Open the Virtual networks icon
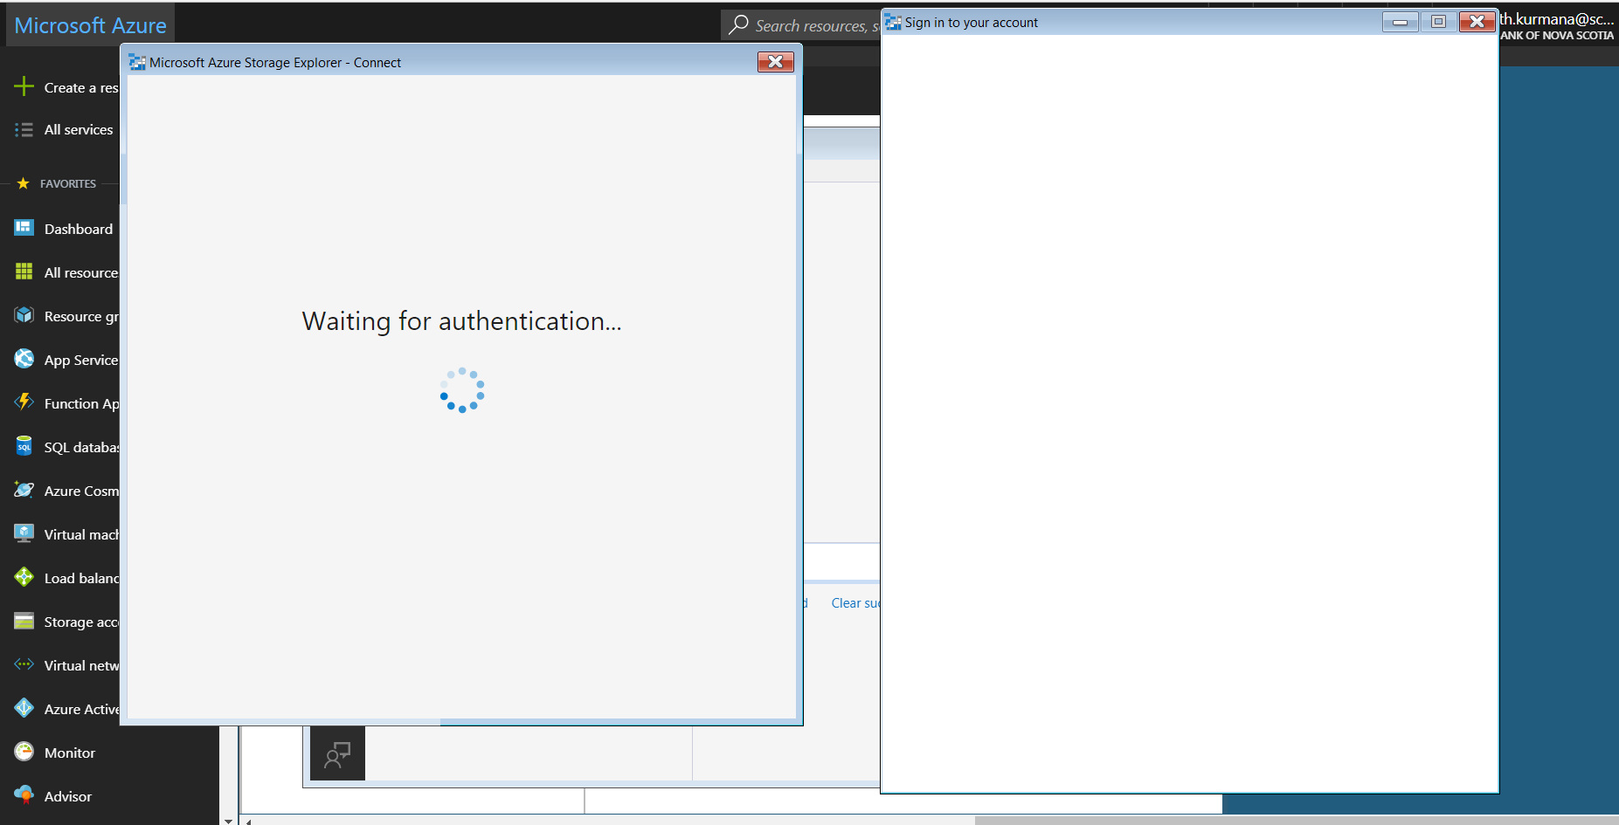The image size is (1619, 825). pos(24,664)
